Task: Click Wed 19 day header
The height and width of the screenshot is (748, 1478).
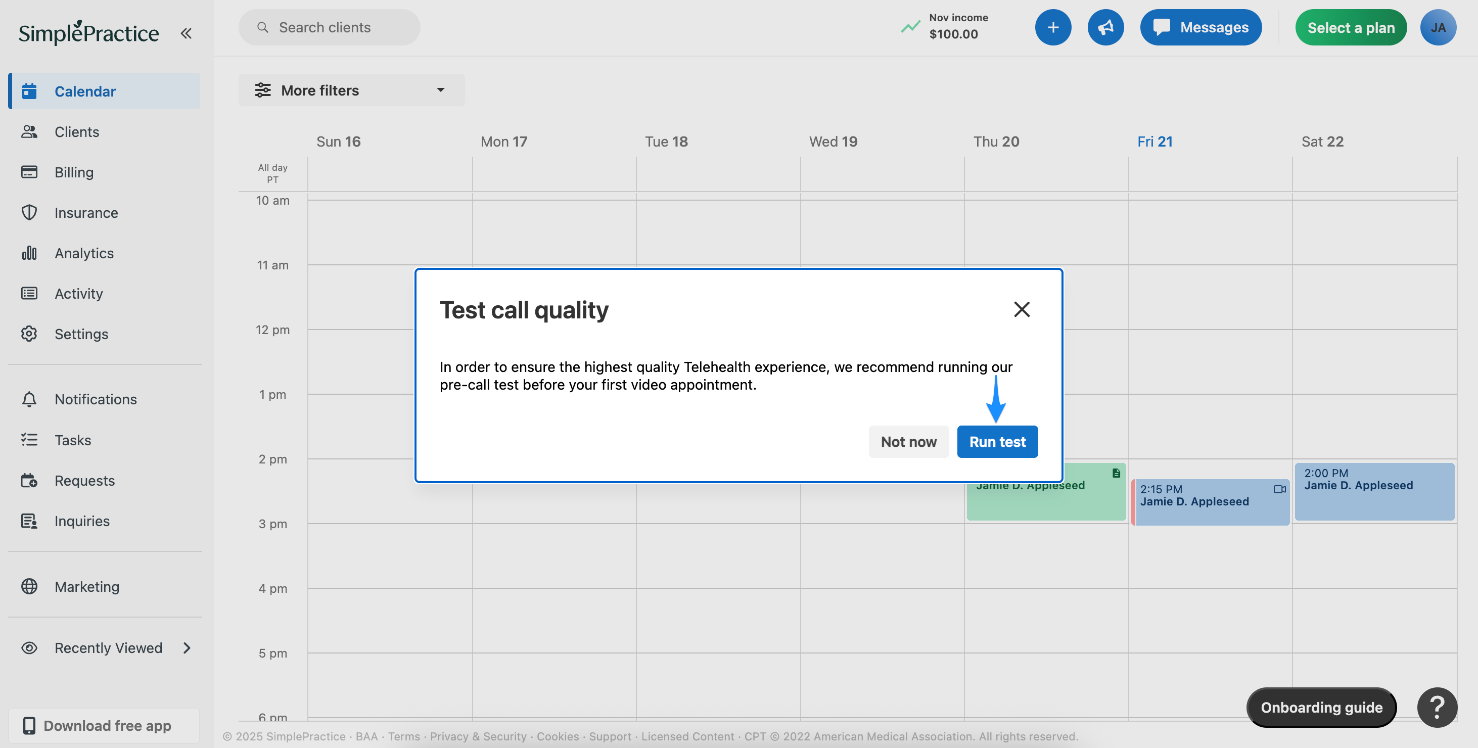Action: (833, 142)
